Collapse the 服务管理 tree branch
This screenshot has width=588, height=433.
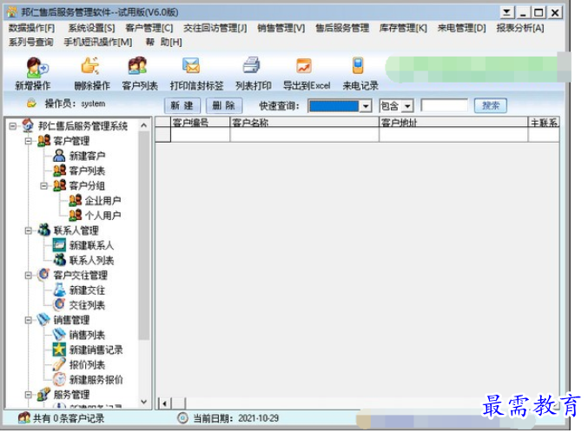(28, 395)
